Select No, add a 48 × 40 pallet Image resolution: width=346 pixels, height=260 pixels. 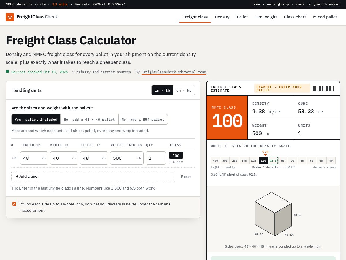pos(89,119)
